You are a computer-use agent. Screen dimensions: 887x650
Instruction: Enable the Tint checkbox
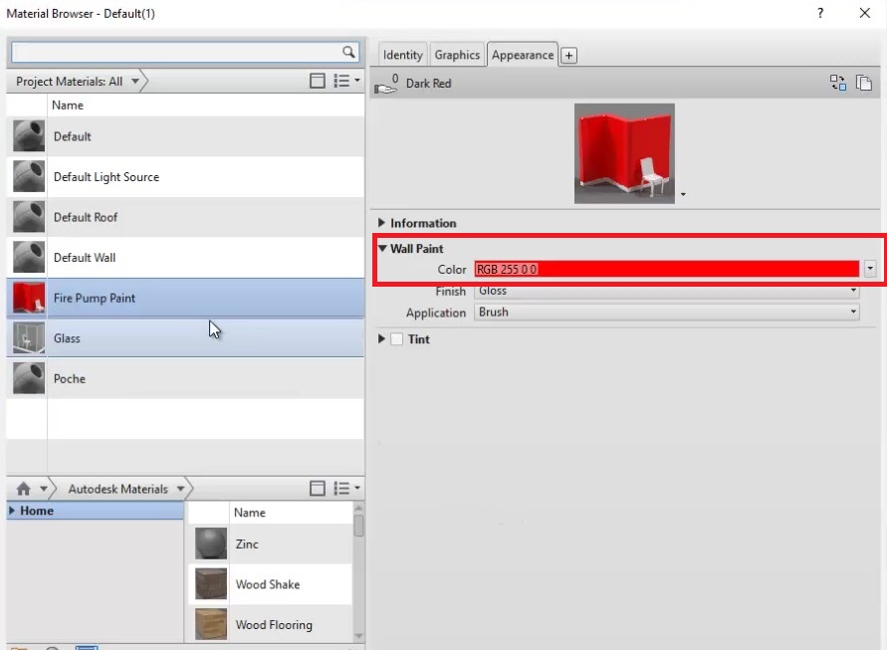tap(397, 338)
